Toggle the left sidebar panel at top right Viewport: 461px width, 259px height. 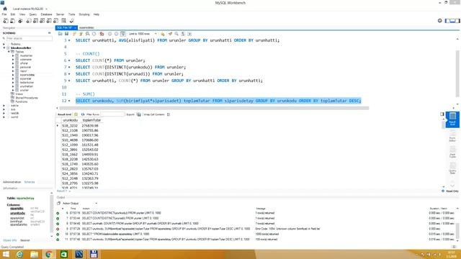point(447,21)
